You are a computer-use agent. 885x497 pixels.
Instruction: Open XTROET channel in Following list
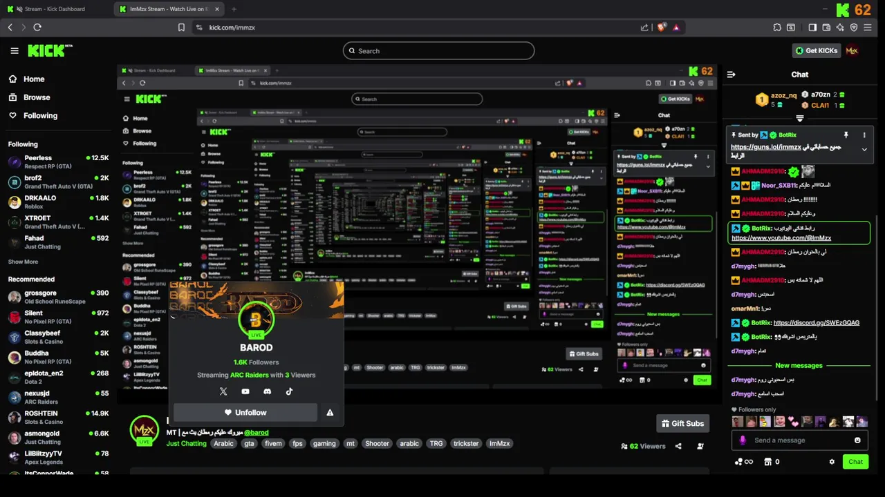click(58, 222)
